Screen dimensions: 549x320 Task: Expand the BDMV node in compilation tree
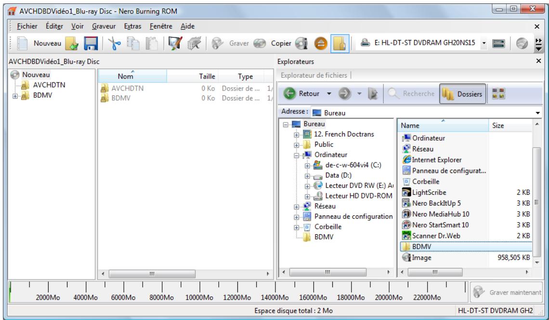(15, 96)
